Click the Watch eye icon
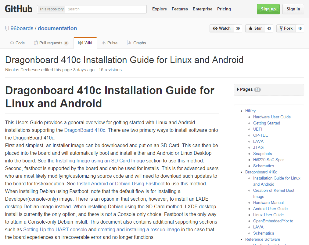This screenshot has height=245, width=309. click(215, 28)
